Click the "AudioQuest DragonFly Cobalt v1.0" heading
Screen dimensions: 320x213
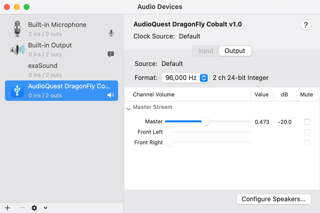coord(188,24)
